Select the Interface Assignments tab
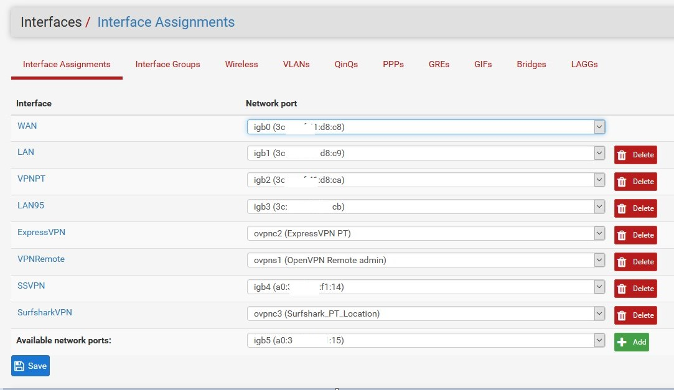This screenshot has height=390, width=674. [x=67, y=65]
